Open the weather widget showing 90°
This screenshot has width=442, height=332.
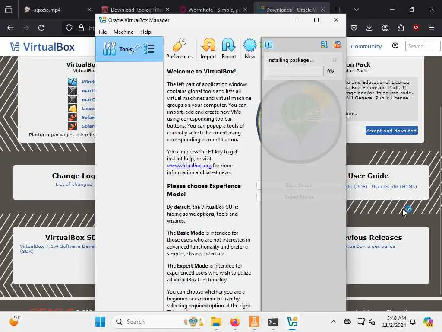(x=15, y=321)
